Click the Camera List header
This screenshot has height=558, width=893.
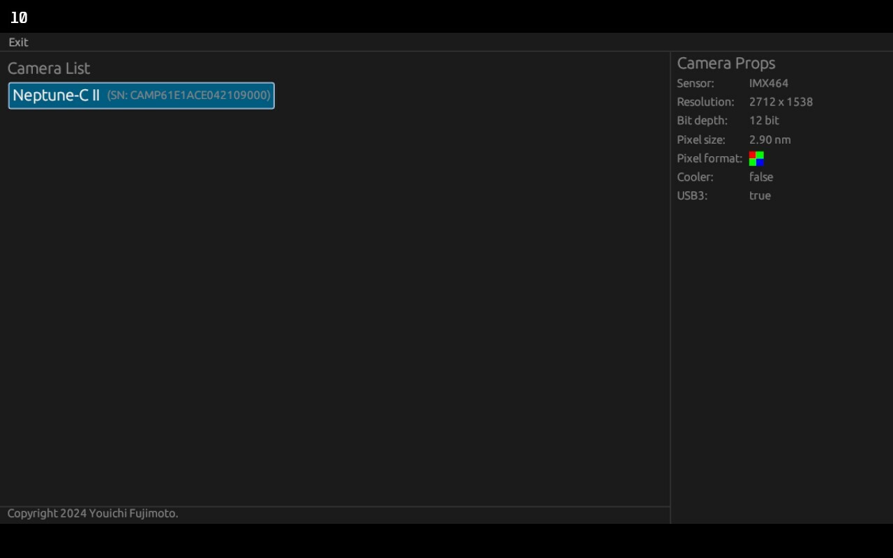pyautogui.click(x=48, y=68)
